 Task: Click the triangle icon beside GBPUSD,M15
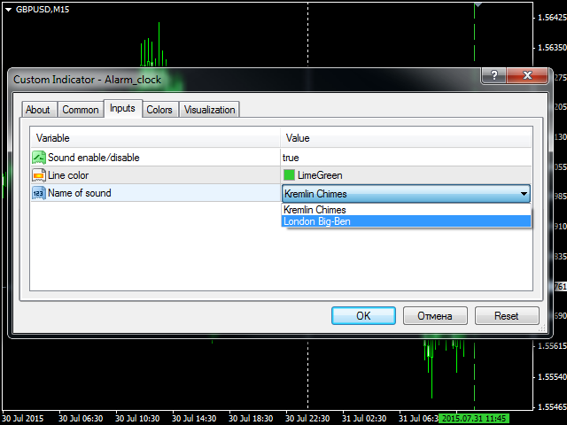point(7,9)
